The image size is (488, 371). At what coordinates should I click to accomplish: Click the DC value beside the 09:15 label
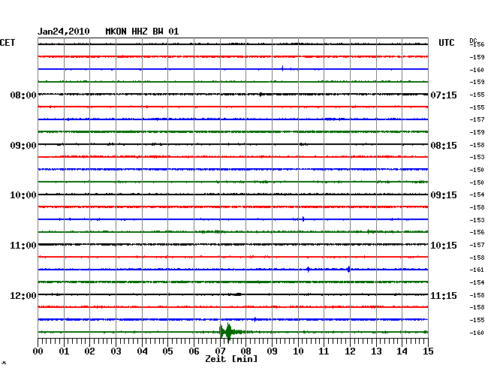(477, 195)
